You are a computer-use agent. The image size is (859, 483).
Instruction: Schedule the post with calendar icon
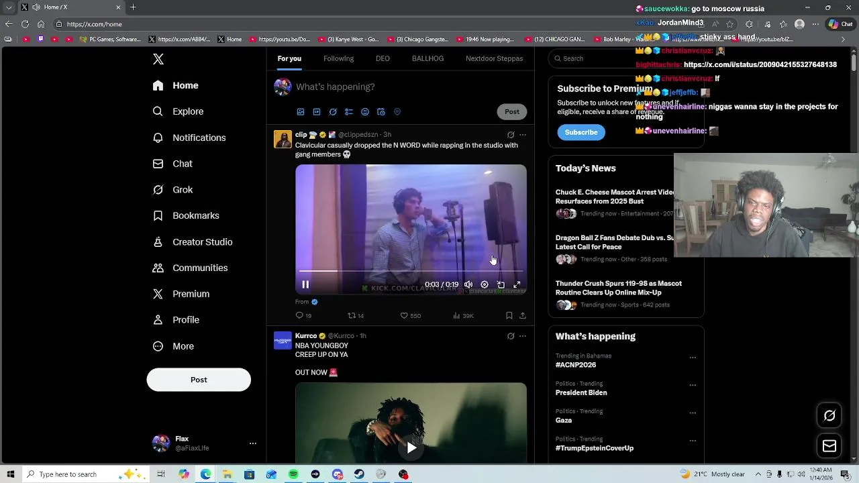coord(381,112)
